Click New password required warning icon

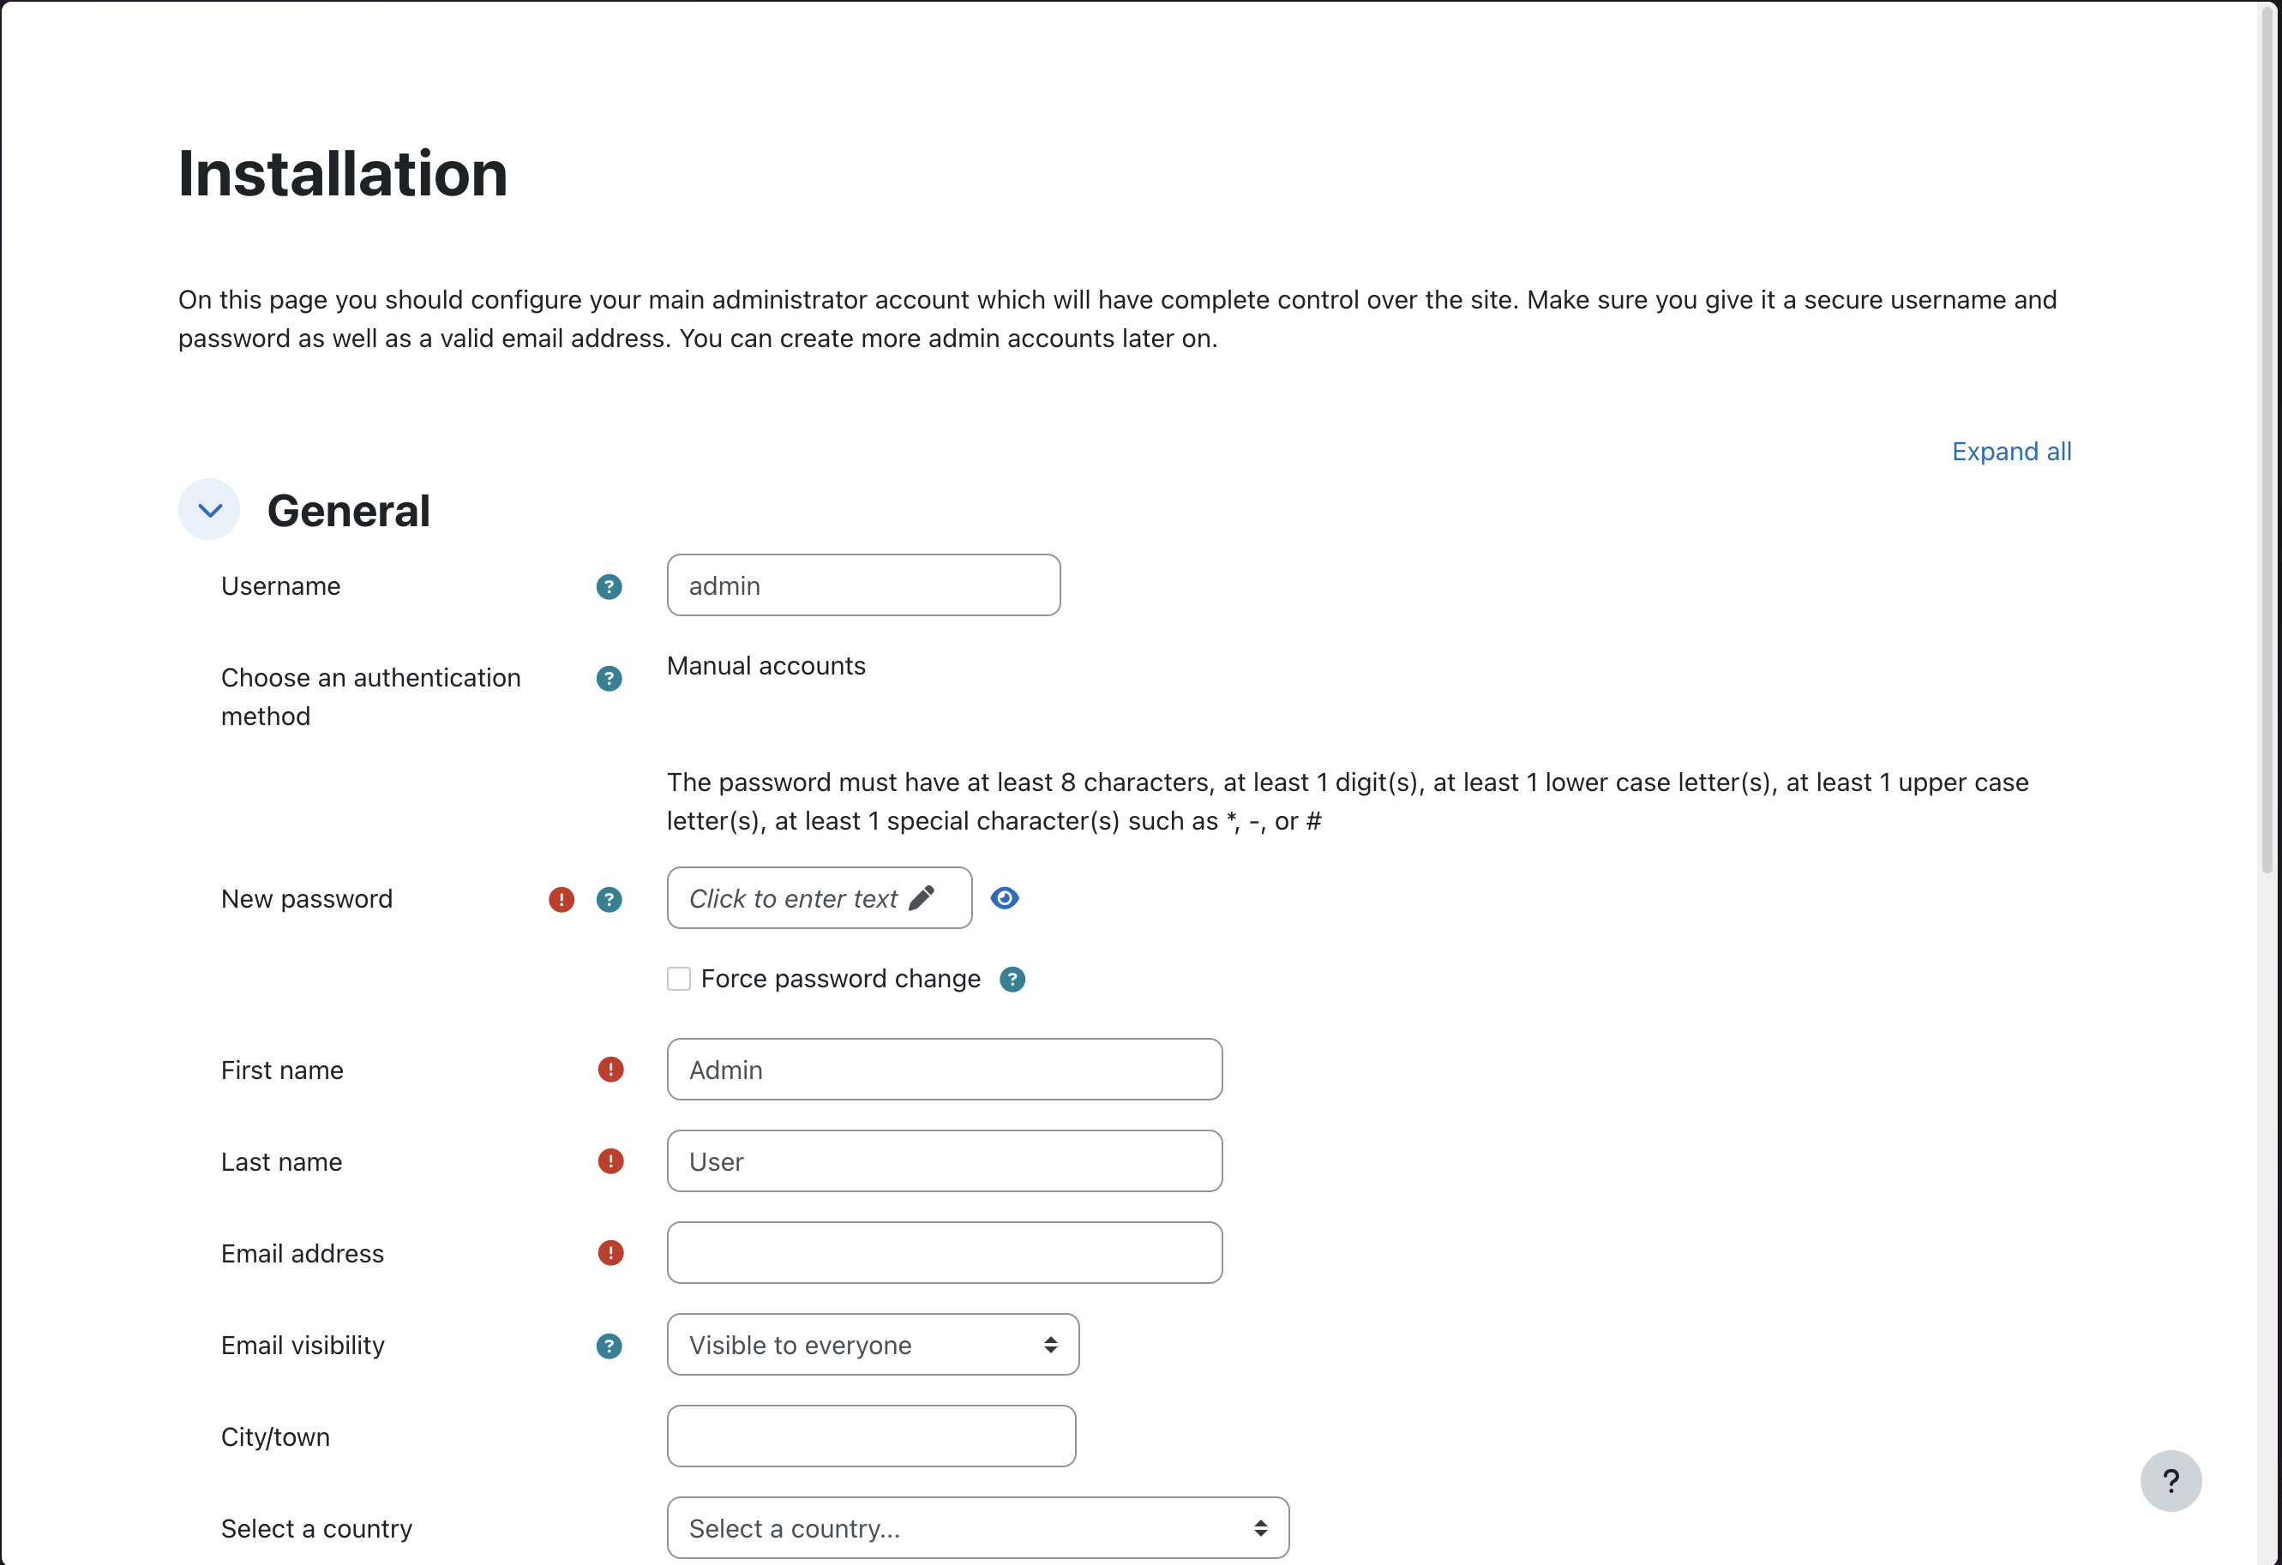click(x=561, y=899)
